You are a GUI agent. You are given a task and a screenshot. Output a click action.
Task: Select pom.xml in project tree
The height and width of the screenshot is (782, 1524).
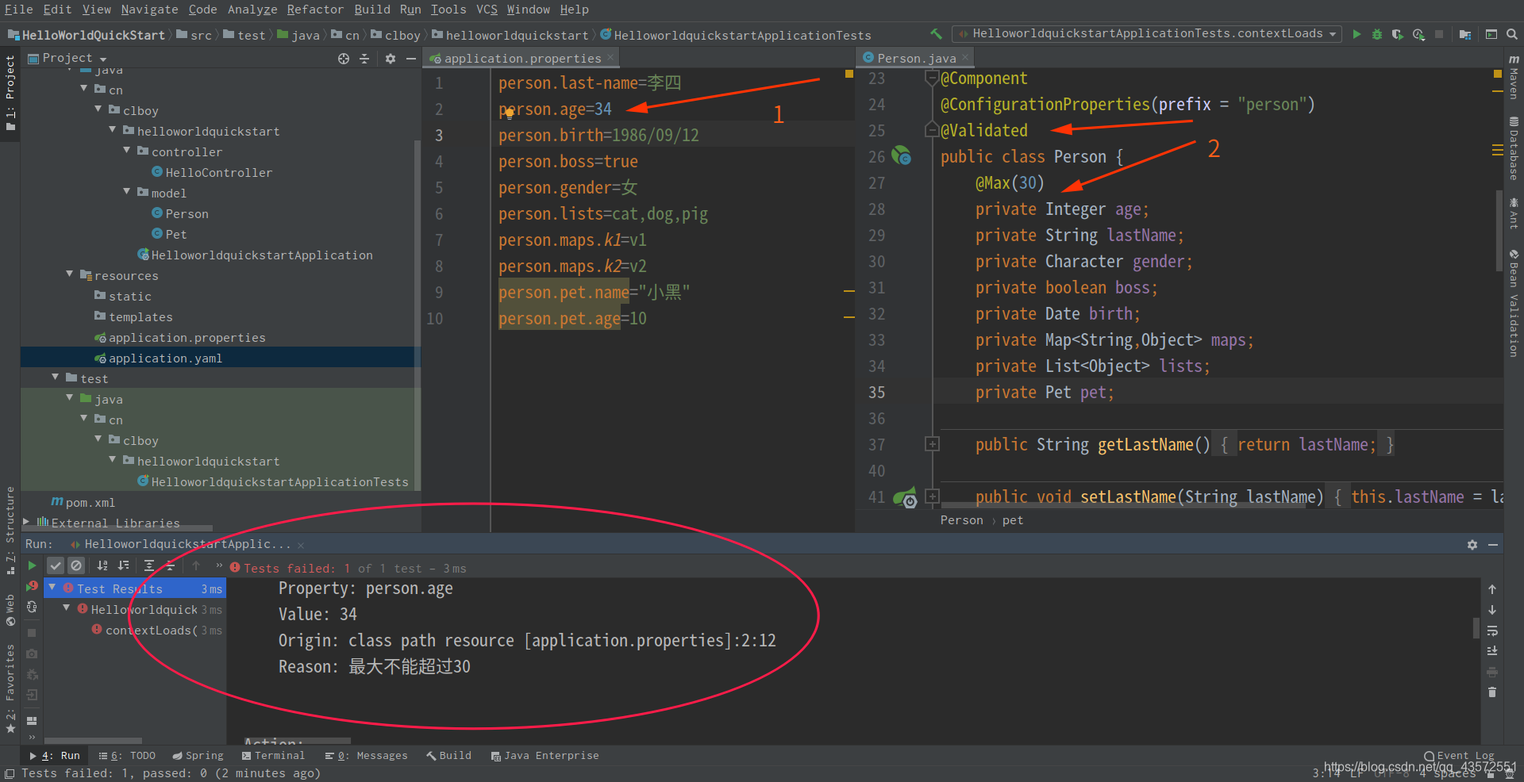coord(83,502)
